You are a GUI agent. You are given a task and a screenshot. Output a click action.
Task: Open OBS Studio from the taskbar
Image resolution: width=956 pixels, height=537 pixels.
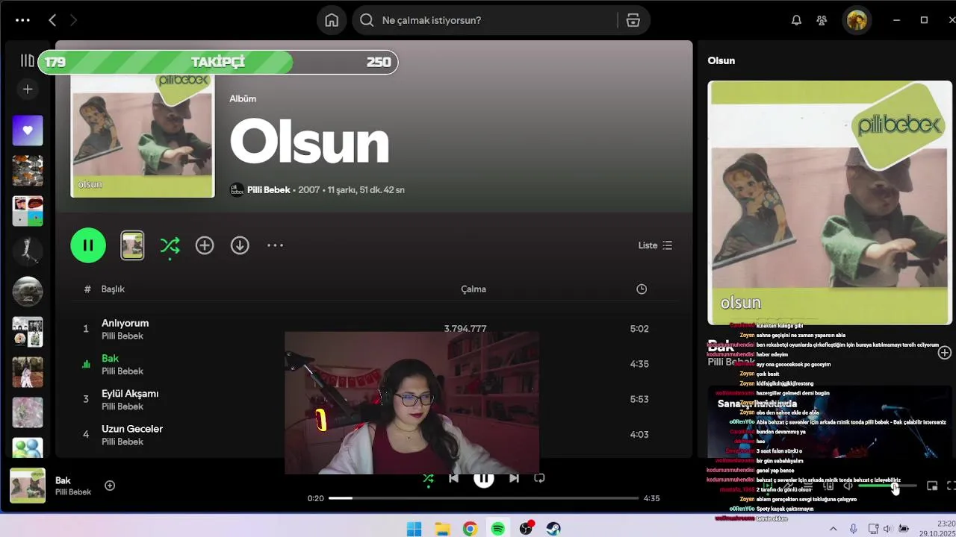526,529
